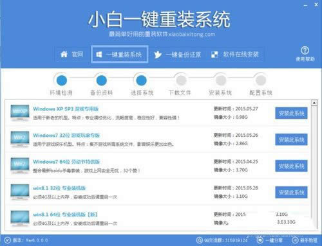
Task: Click the win8.1 32位 monitor thumbnail
Action: [20, 192]
